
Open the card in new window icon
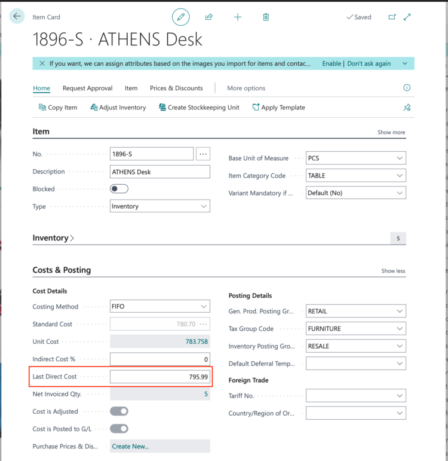pos(392,17)
